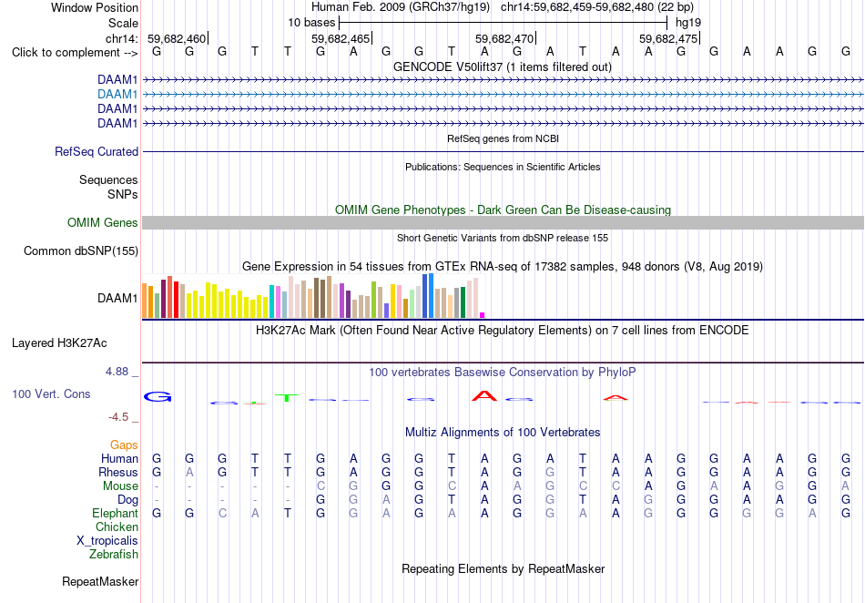Click the green T in the conservation logo
The width and height of the screenshot is (865, 603).
coord(287,398)
